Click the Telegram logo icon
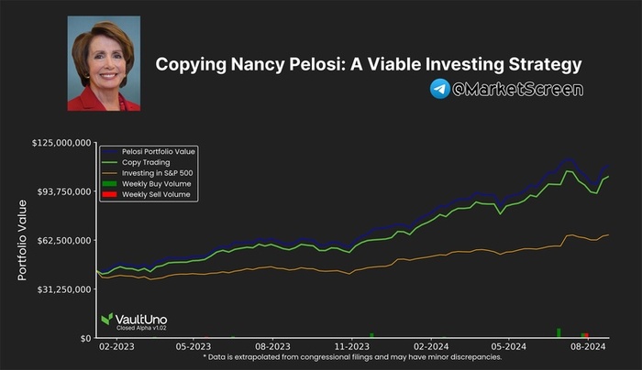The height and width of the screenshot is (370, 642). tap(440, 89)
